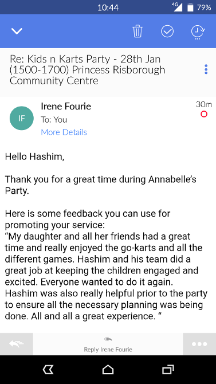Tap reply-all arrow button at bottom left
The image size is (216, 384).
click(17, 344)
